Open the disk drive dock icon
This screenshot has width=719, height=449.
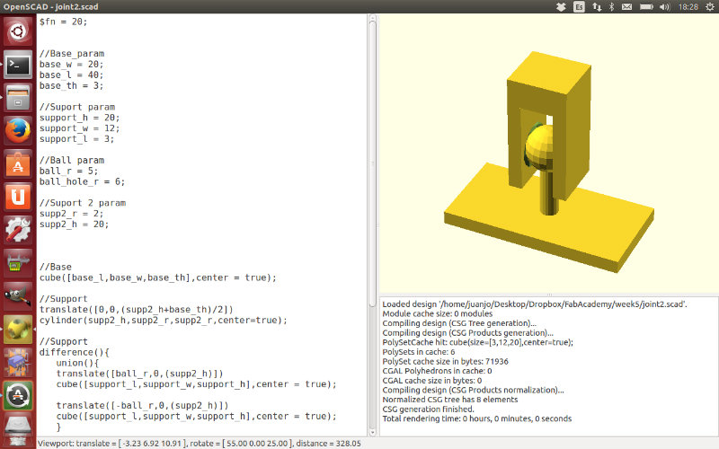(x=18, y=427)
